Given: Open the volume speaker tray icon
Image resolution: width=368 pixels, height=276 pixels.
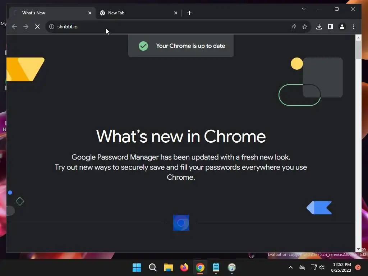Looking at the screenshot, I should click(322, 267).
